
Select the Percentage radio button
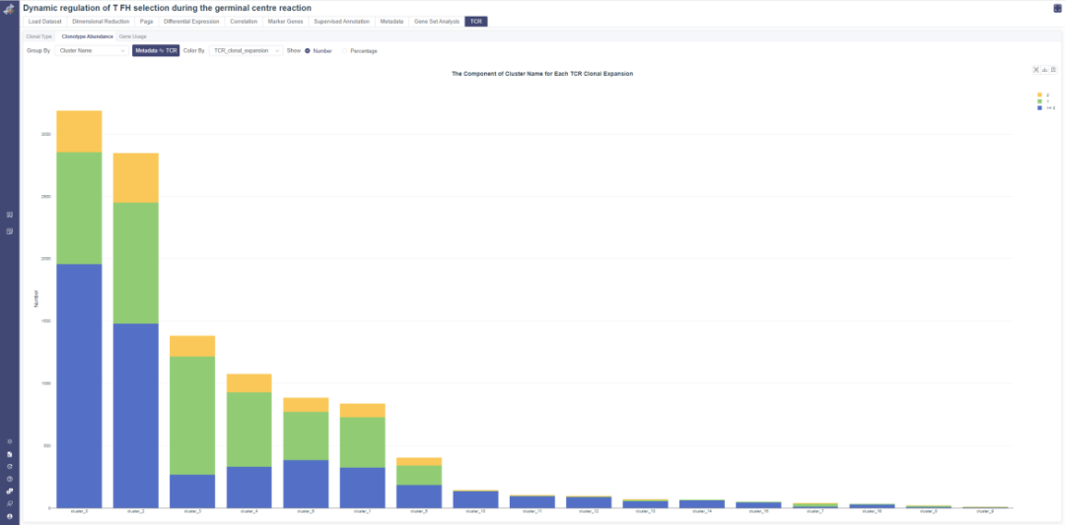(345, 51)
